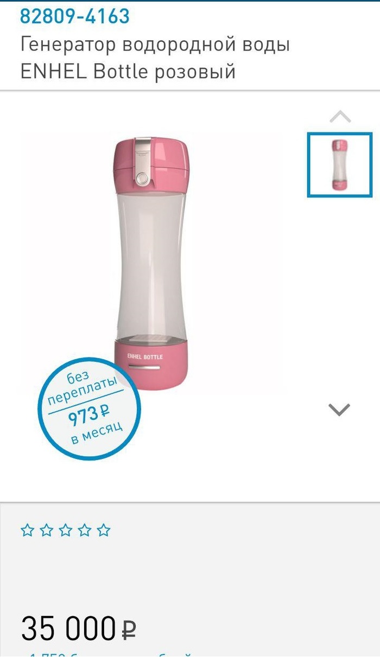Rate the product with the first star
This screenshot has height=657, width=380.
[27, 531]
